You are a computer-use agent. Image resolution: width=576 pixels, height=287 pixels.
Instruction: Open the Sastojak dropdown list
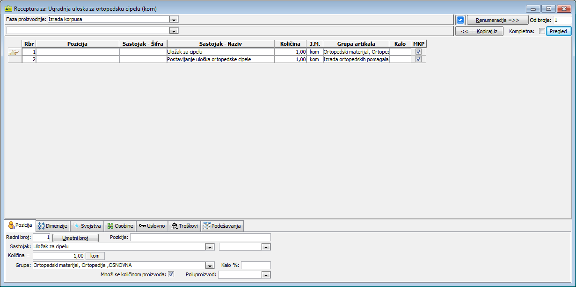pyautogui.click(x=210, y=246)
